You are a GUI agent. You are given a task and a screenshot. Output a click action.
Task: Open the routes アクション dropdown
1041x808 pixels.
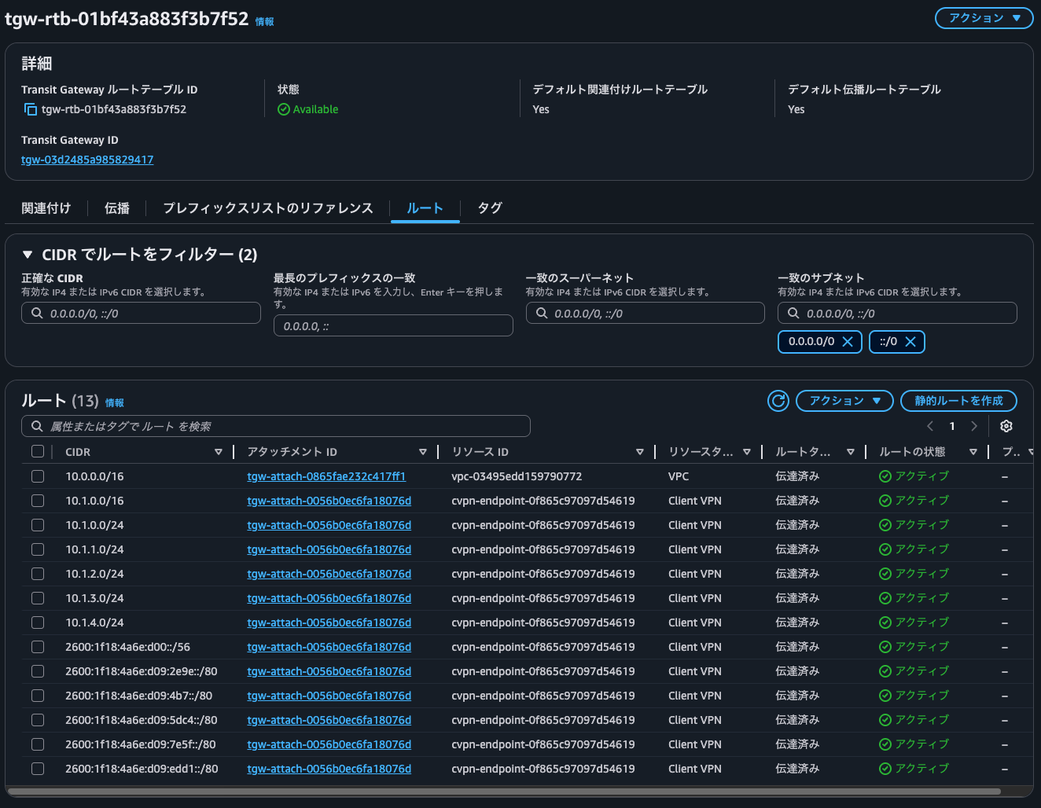[844, 401]
